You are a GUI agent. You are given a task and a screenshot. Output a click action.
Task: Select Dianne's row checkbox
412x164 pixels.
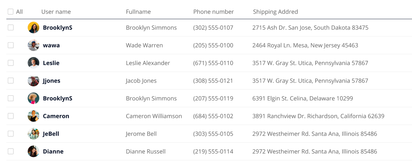pos(10,151)
